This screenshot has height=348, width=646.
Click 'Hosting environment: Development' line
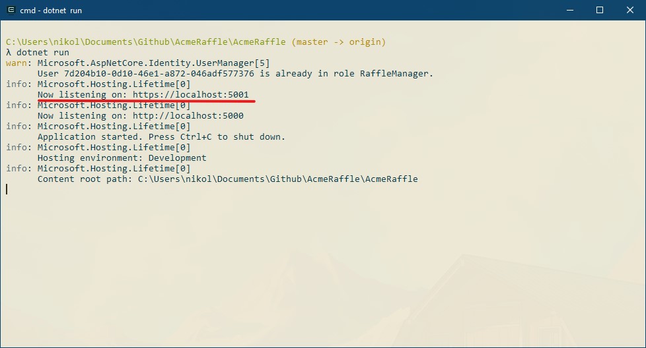pos(122,158)
